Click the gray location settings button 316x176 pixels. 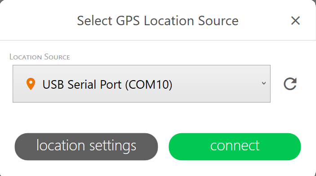click(x=86, y=147)
